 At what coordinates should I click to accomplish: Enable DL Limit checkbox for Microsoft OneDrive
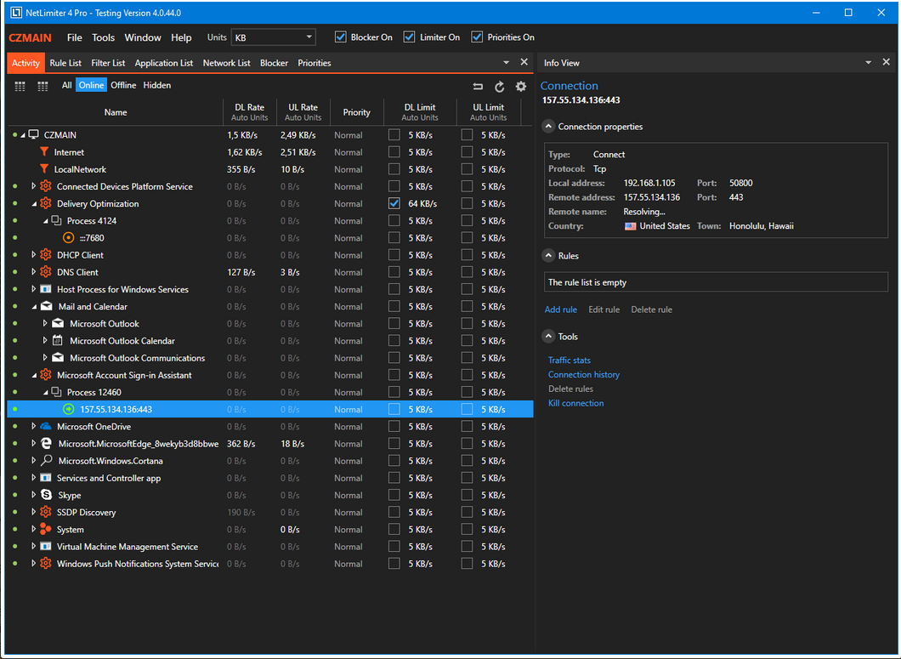click(394, 427)
